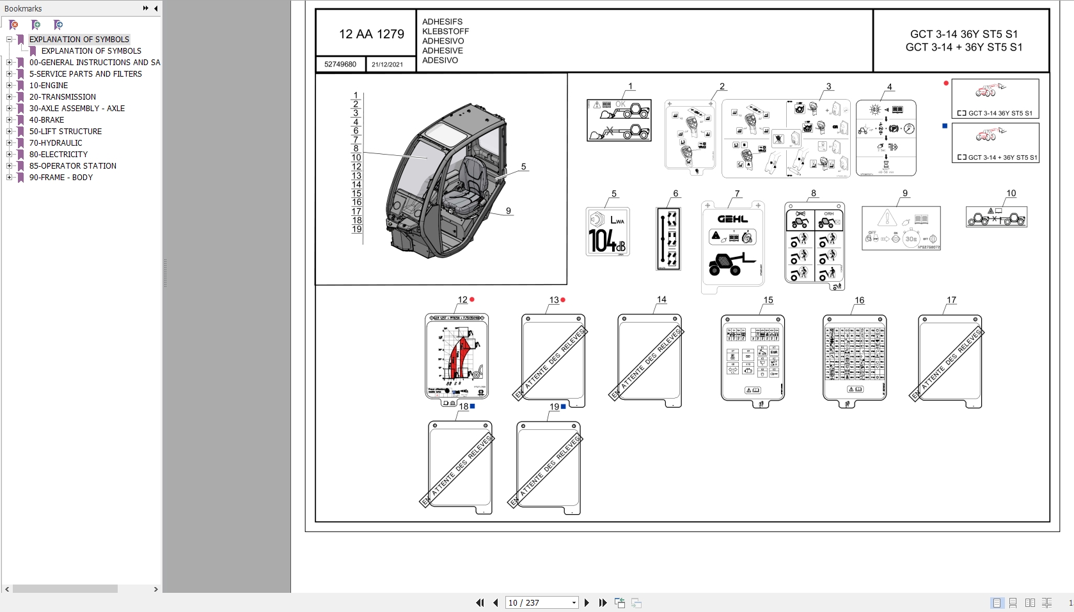The width and height of the screenshot is (1074, 612).
Task: Expand the 5-SERVICE PARTS AND FILTERS bookmark
Action: [10, 73]
